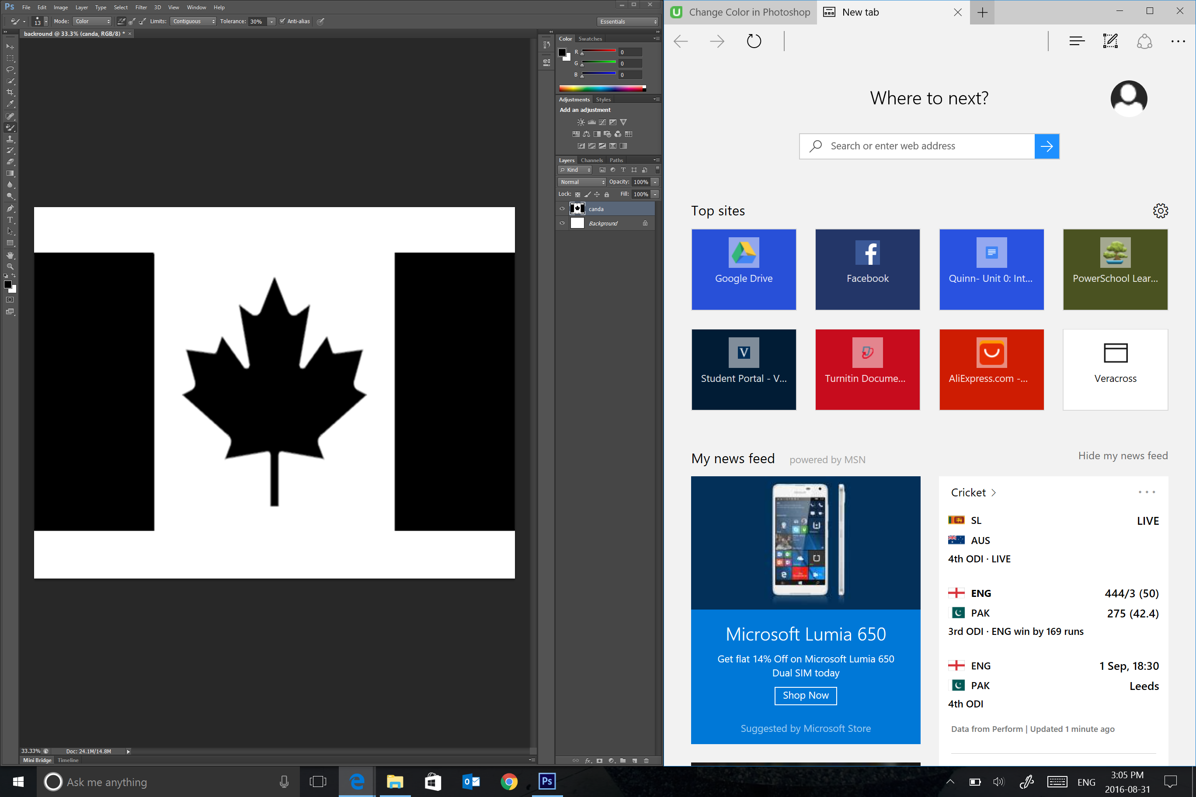
Task: Toggle lock image pixels brush icon
Action: [588, 194]
